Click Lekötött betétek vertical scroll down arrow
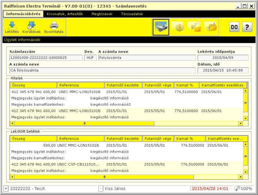258x195 pixels. pos(245,172)
